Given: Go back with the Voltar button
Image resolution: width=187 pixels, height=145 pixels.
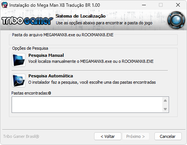Looking at the screenshot, I should click(x=108, y=136).
